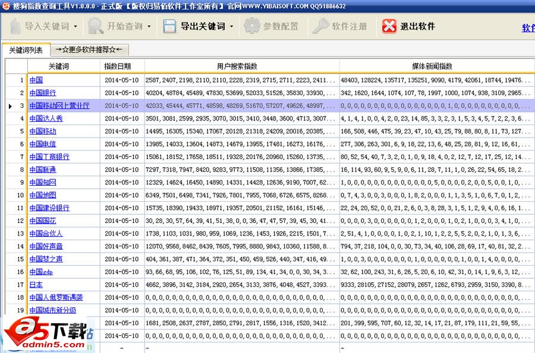535x353 pixels.
Task: Click the 导出关键词 floppy disk icon
Action: point(169,27)
